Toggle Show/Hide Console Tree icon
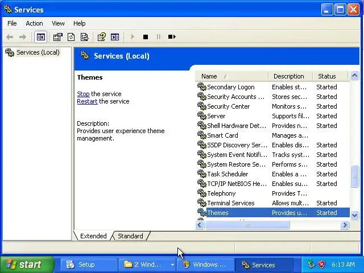The width and height of the screenshot is (364, 273). tap(40, 37)
